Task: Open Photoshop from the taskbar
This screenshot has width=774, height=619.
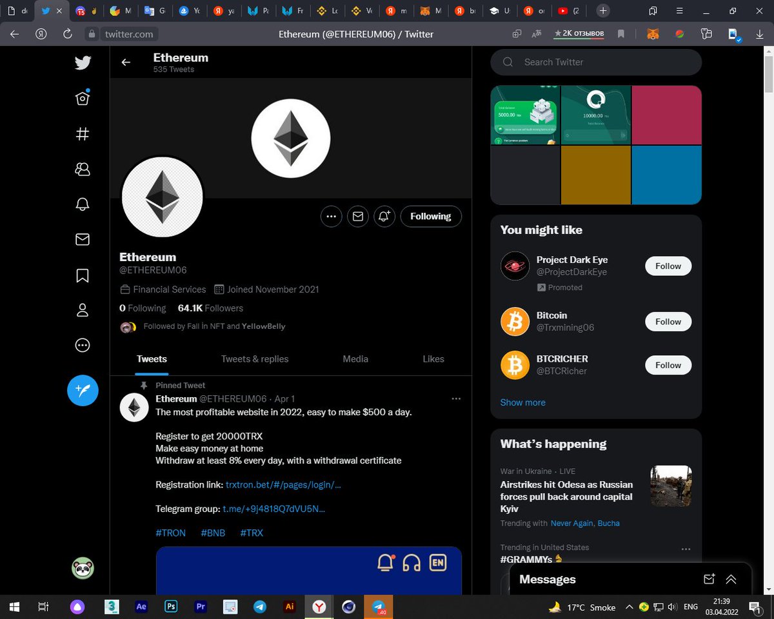Action: [171, 607]
